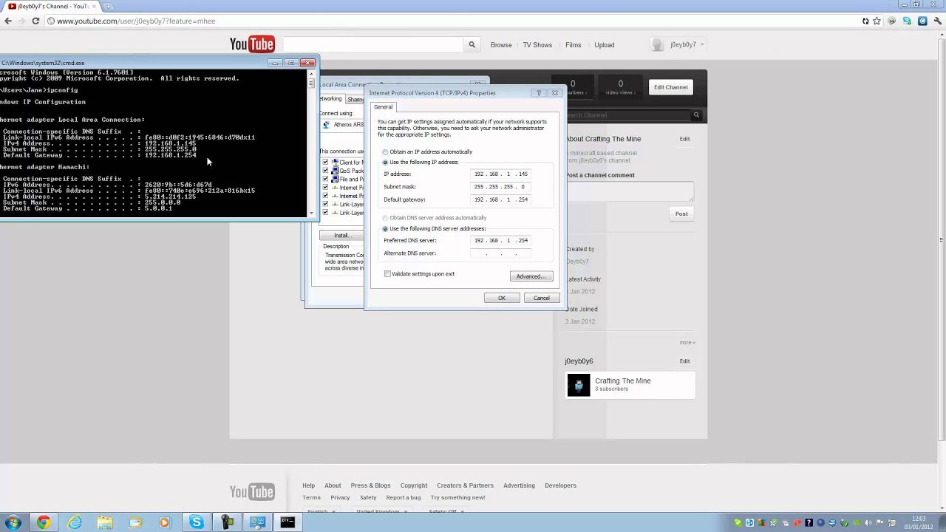Click the help question mark button in IPv4 dialog
Image resolution: width=946 pixels, height=532 pixels.
(539, 93)
